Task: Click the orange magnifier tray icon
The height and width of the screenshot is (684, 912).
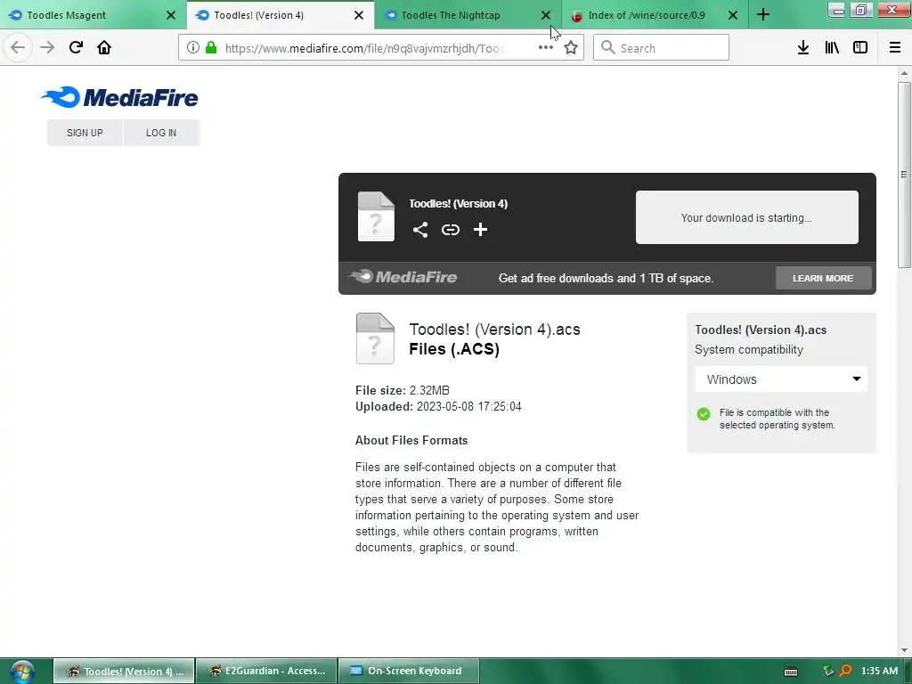Action: click(x=845, y=671)
